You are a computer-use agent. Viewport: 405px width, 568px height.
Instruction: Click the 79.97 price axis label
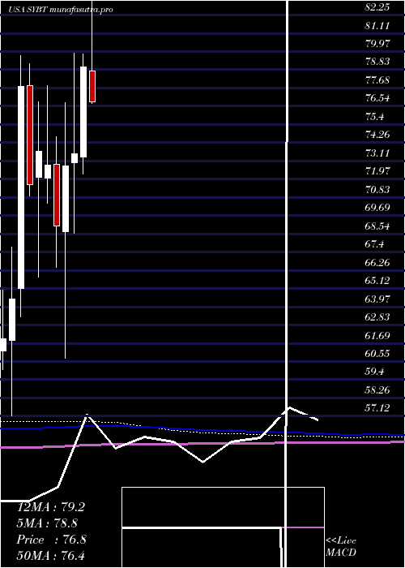pos(377,44)
